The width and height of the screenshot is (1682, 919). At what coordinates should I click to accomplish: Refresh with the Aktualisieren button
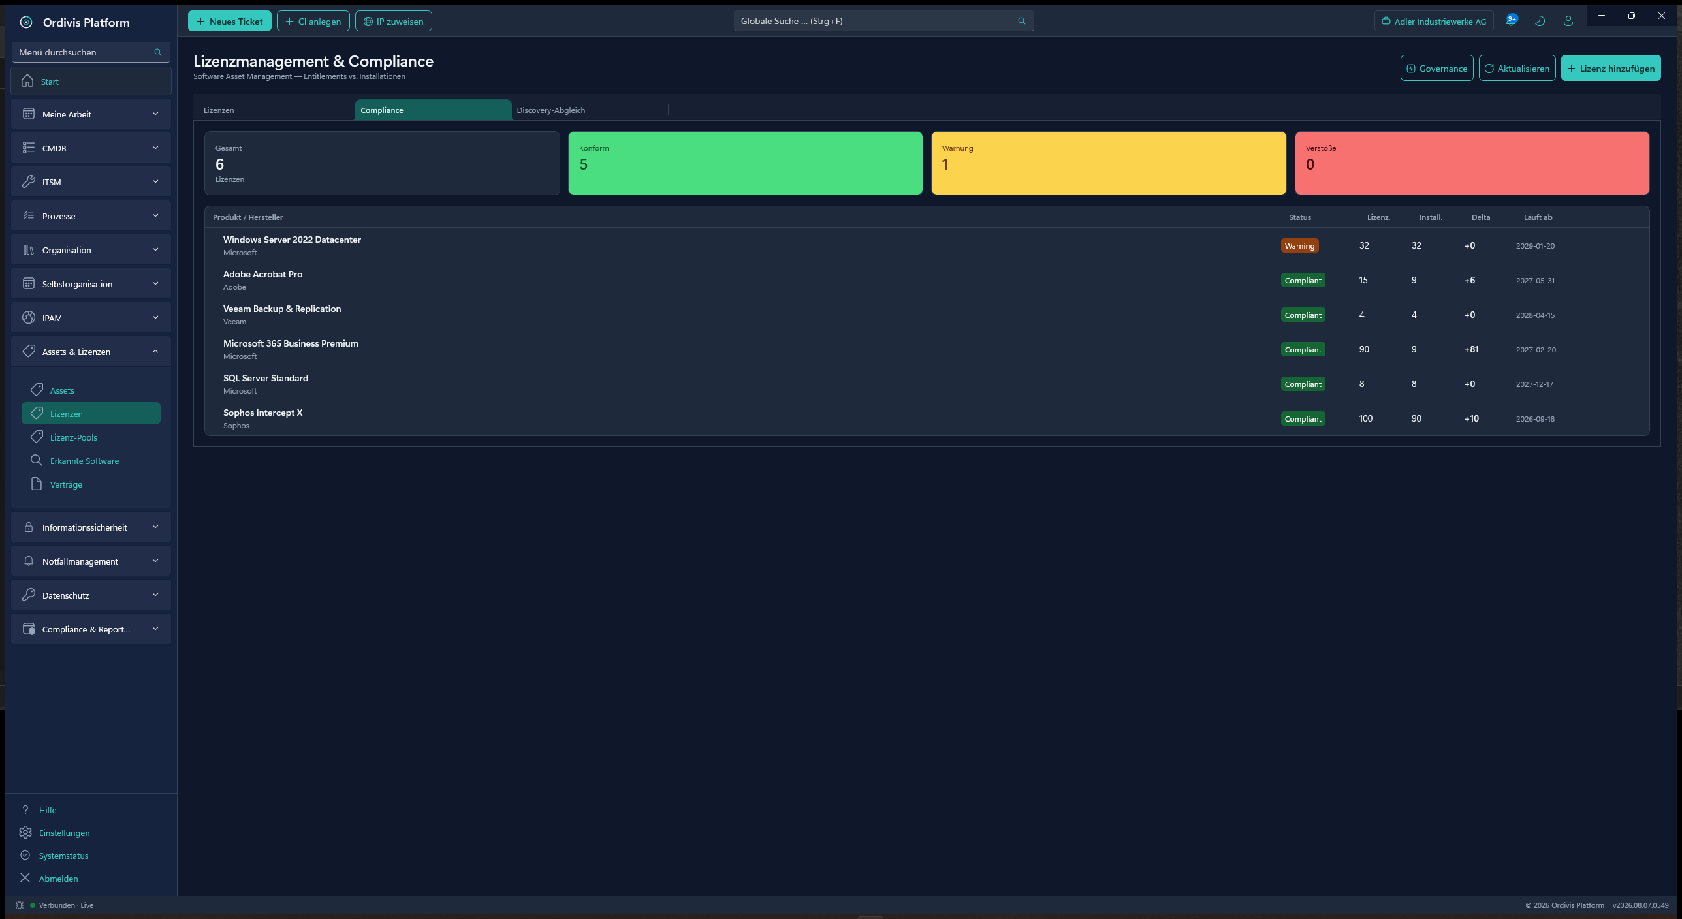pos(1517,69)
